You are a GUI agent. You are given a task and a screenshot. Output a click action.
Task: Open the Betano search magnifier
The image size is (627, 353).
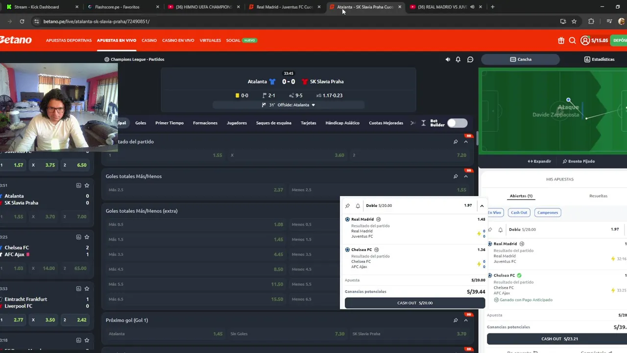click(x=572, y=40)
